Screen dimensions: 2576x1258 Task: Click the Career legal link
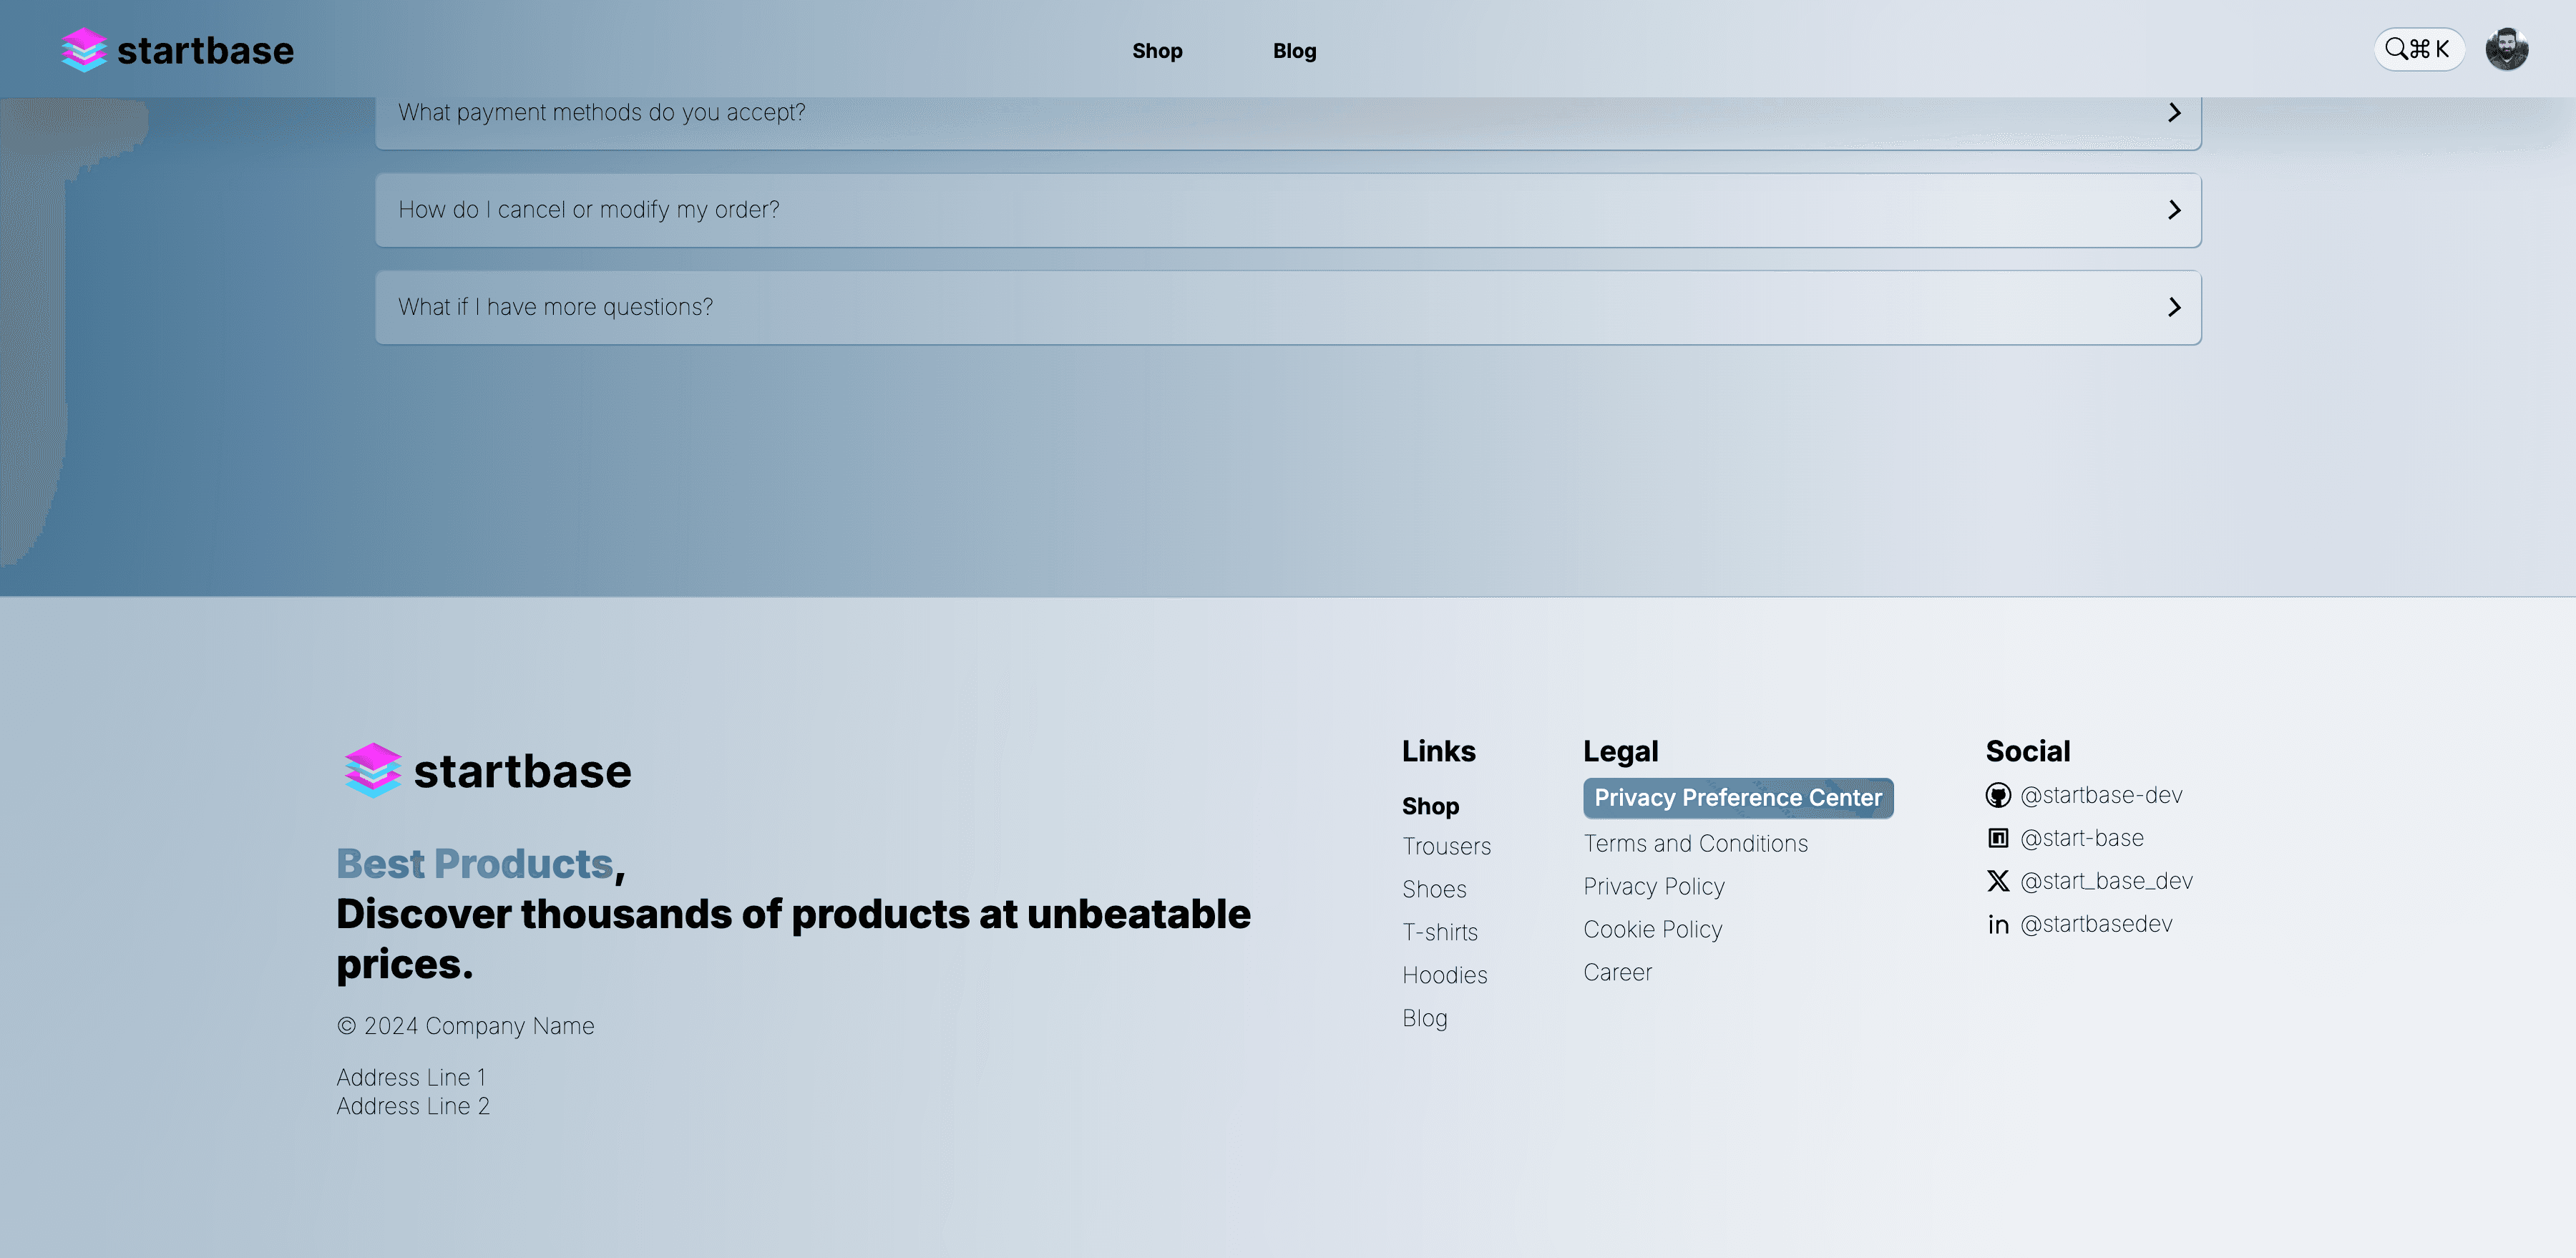pos(1616,970)
